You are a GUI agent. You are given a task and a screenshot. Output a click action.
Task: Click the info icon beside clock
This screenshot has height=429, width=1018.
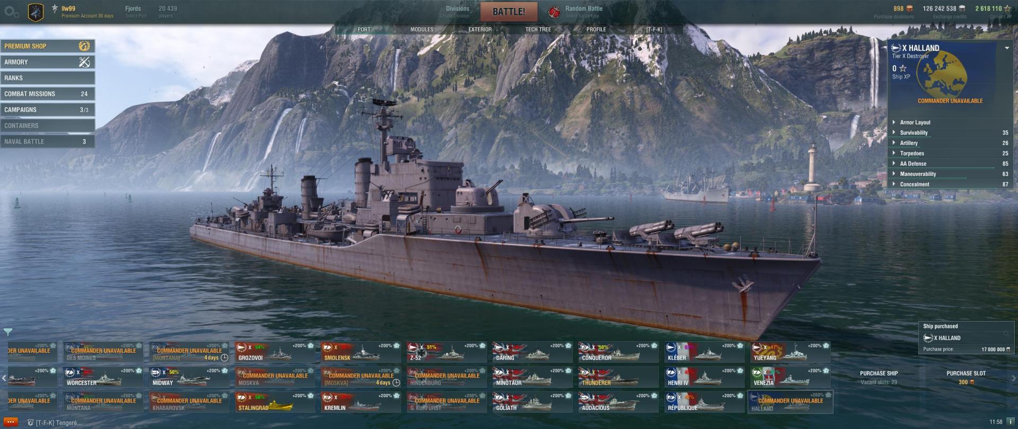click(x=1011, y=422)
